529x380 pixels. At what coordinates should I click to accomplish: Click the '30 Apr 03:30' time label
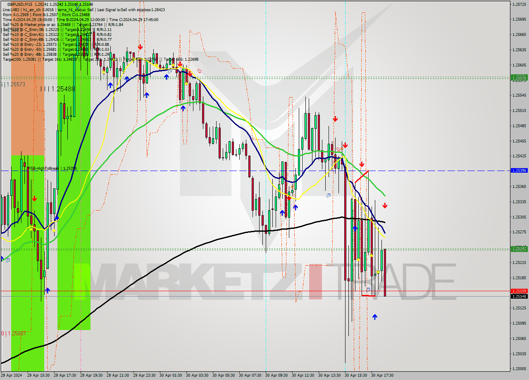[x=198, y=375]
